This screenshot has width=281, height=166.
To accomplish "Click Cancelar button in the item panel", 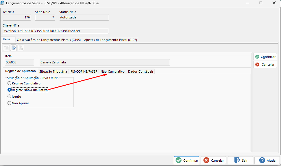I will click(265, 65).
